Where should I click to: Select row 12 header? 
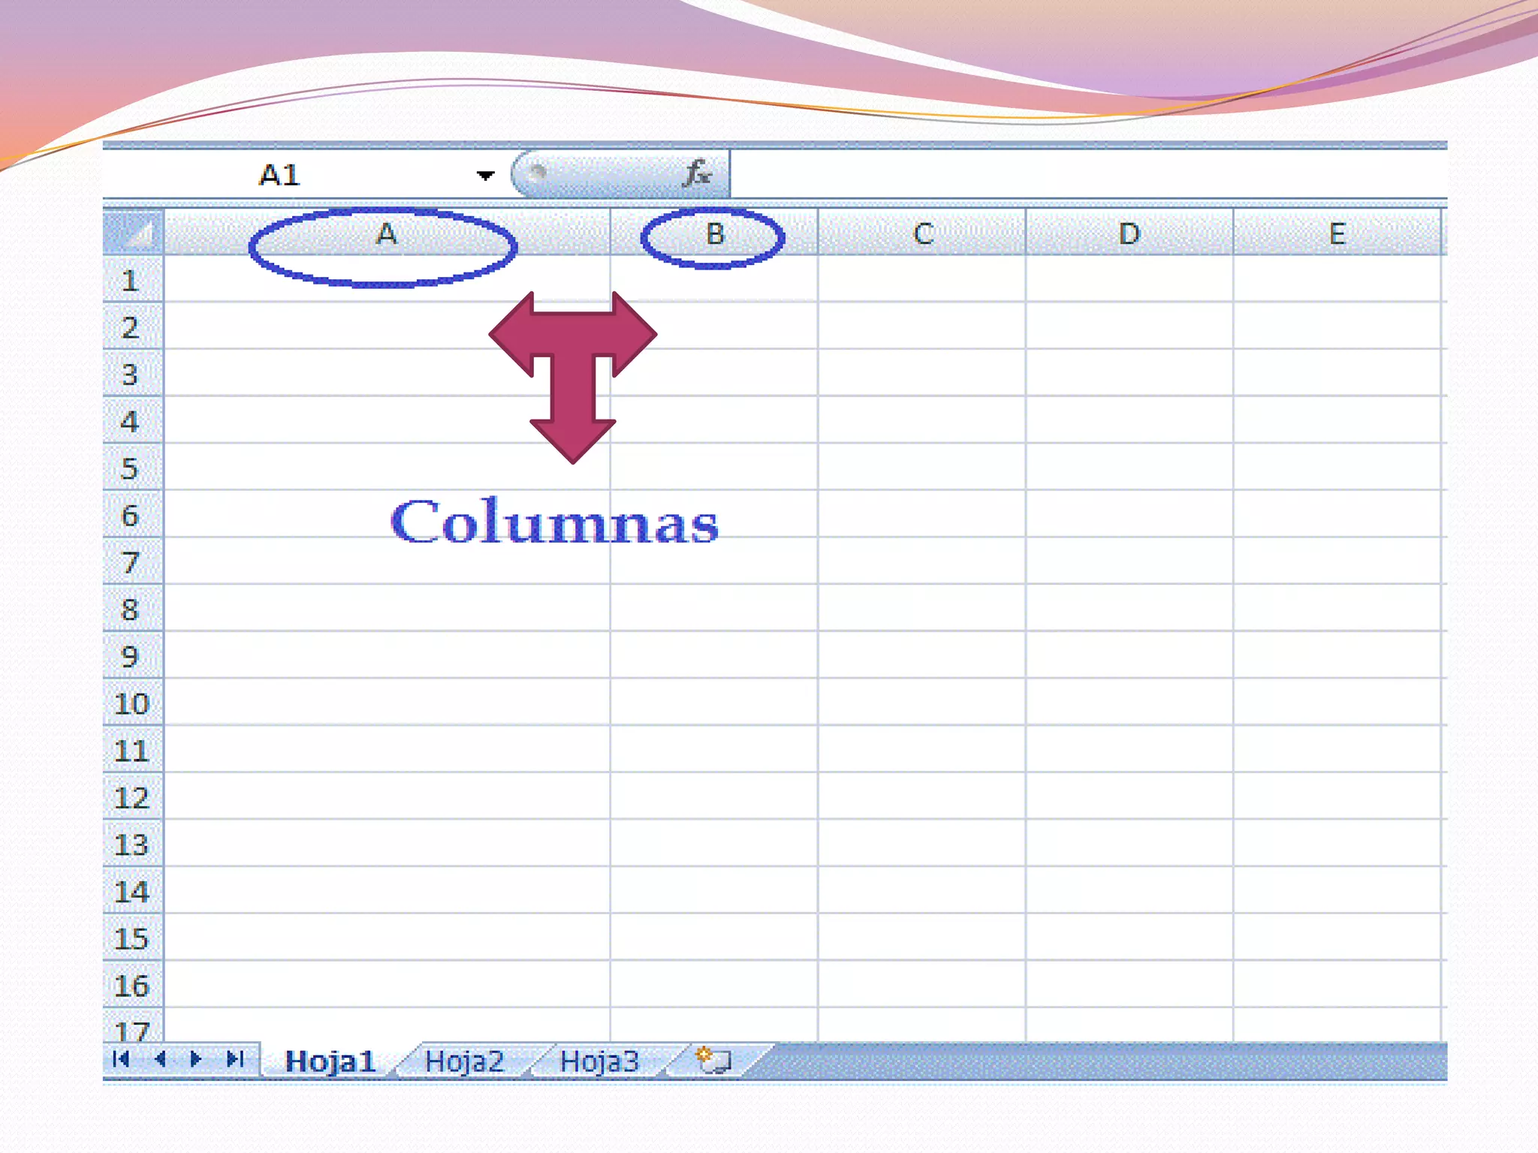(x=132, y=796)
